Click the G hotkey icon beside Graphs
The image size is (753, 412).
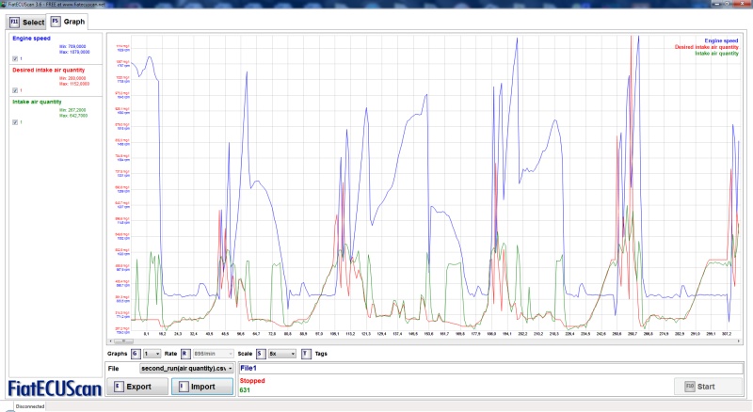click(x=134, y=353)
